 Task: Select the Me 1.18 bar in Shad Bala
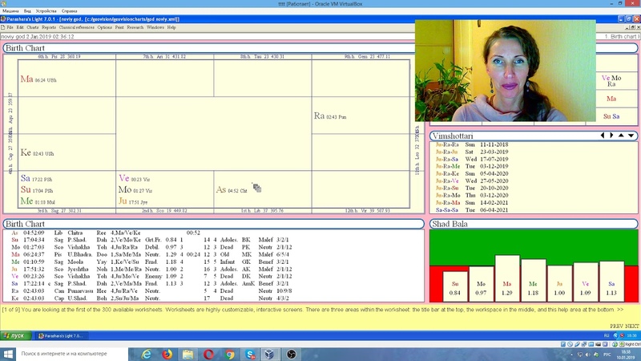[533, 280]
